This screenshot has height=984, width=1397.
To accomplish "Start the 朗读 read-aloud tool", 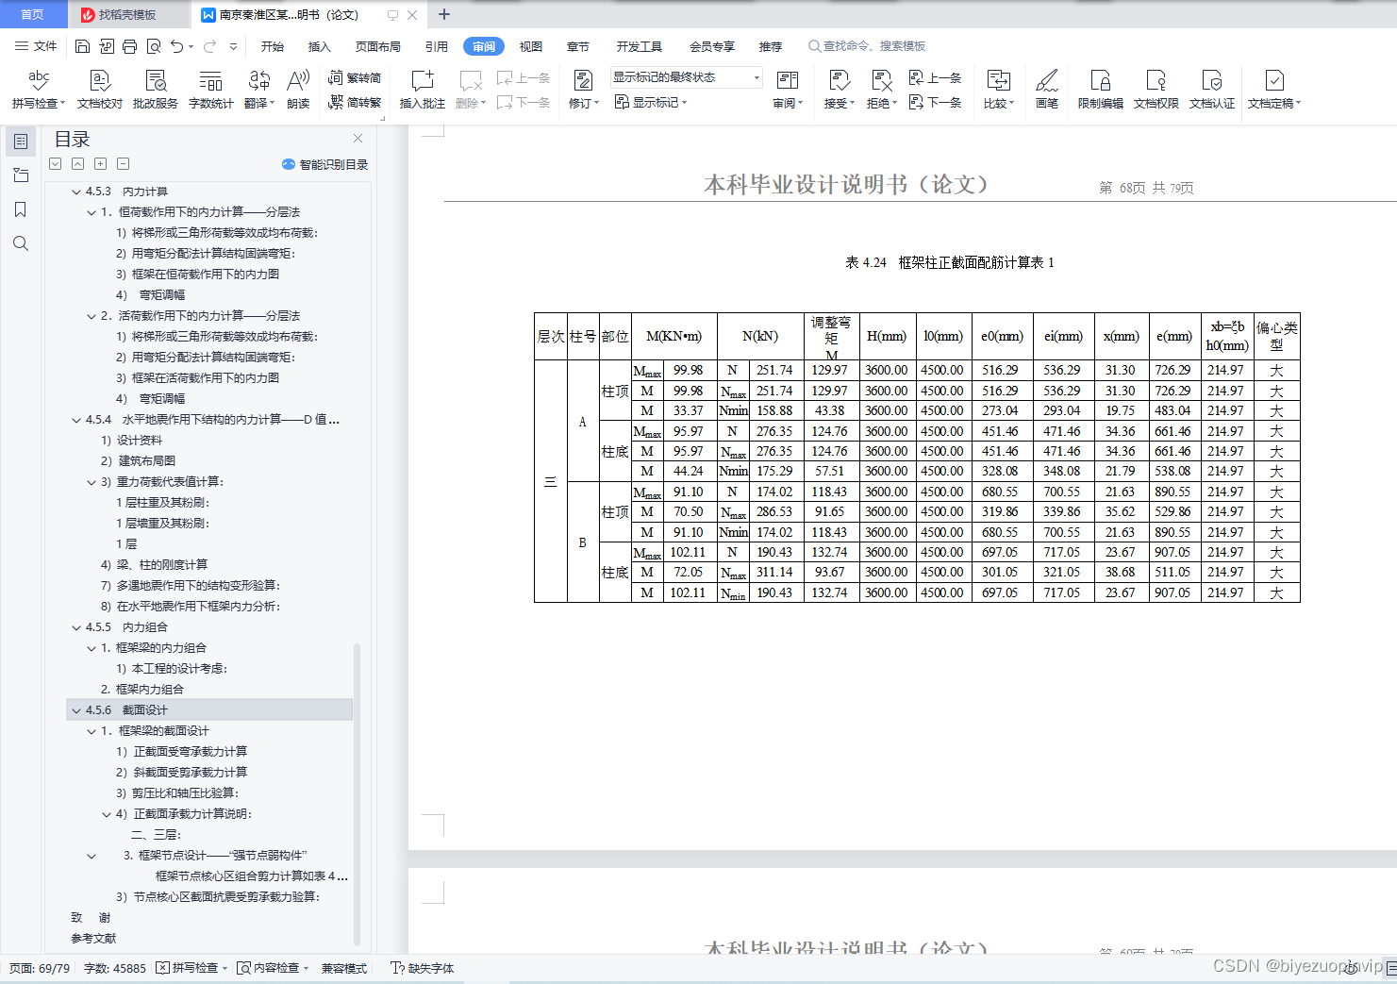I will click(298, 90).
